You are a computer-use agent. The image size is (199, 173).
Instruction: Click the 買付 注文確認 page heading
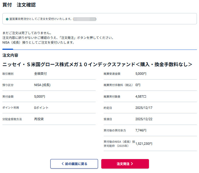(19, 5)
